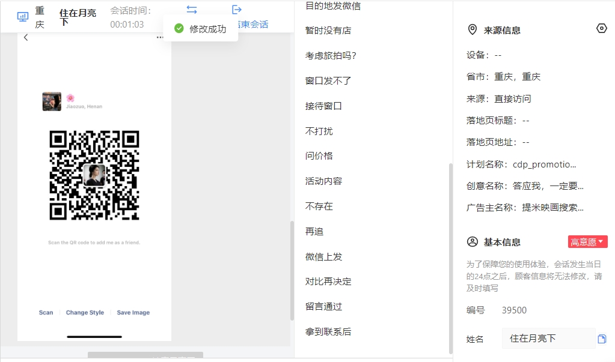Image resolution: width=615 pixels, height=362 pixels.
Task: Click the 省市 重庆, 重庆 row
Action: 503,76
